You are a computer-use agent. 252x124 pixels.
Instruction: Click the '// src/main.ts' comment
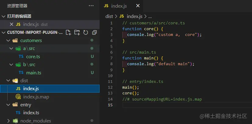[x=139, y=52]
